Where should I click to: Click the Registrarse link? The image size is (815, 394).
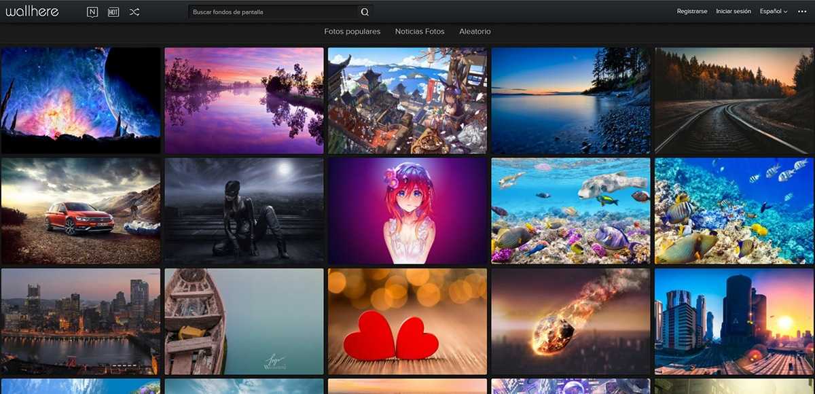pos(692,12)
